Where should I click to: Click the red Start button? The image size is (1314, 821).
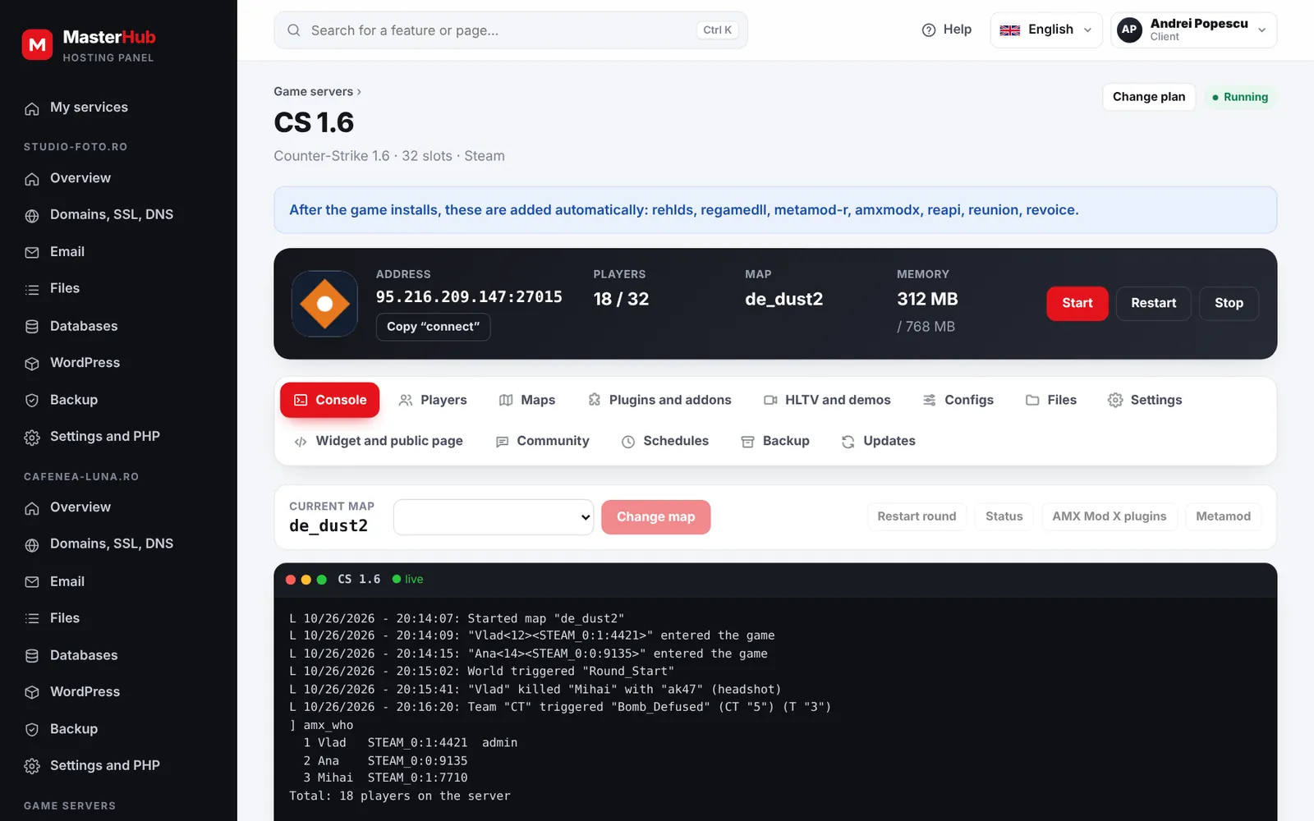coord(1077,303)
